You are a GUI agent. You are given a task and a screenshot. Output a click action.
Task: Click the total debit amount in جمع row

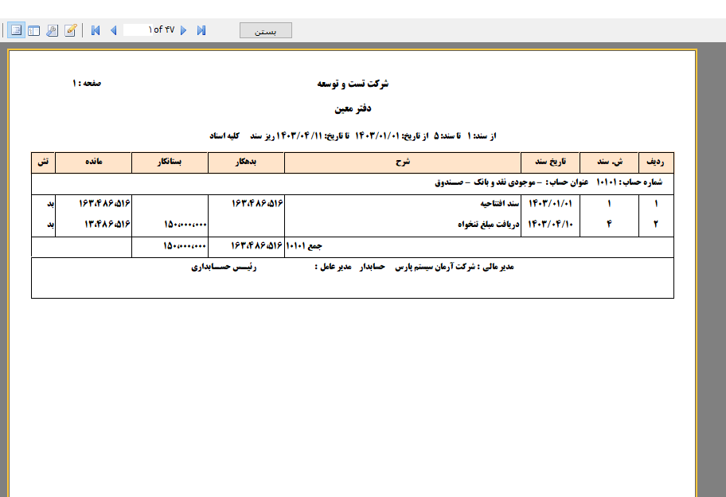256,246
